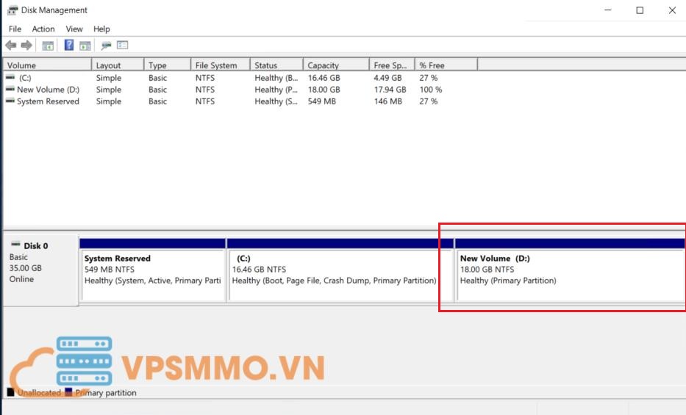The height and width of the screenshot is (415, 686).
Task: Click the Forward arrow toolbar icon
Action: click(27, 46)
